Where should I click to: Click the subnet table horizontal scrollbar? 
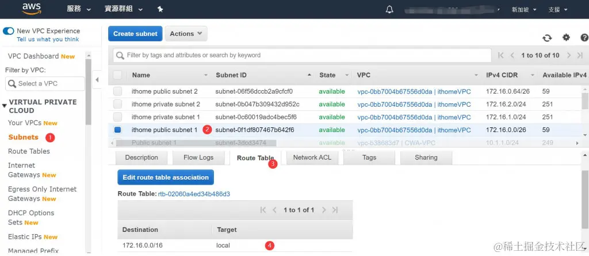click(196, 143)
